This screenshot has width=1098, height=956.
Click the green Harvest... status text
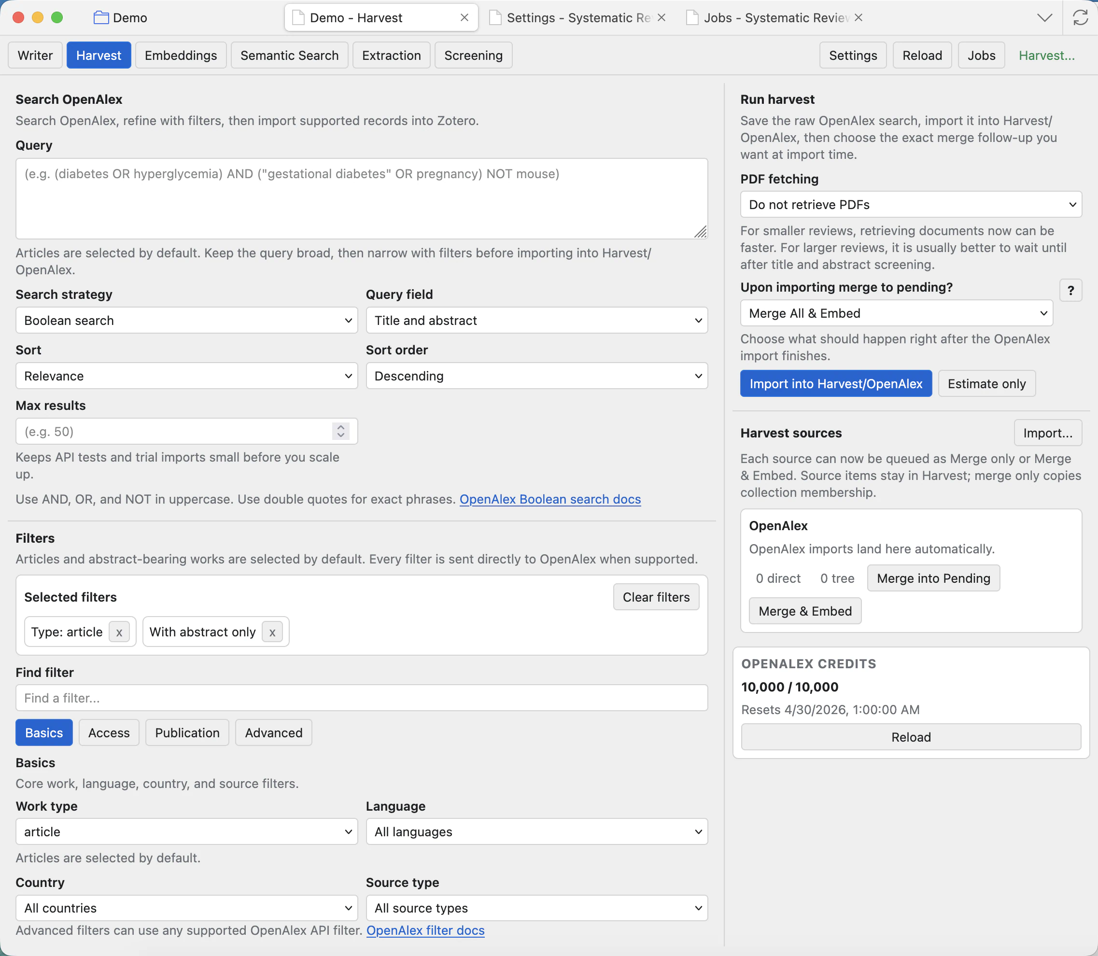1046,56
